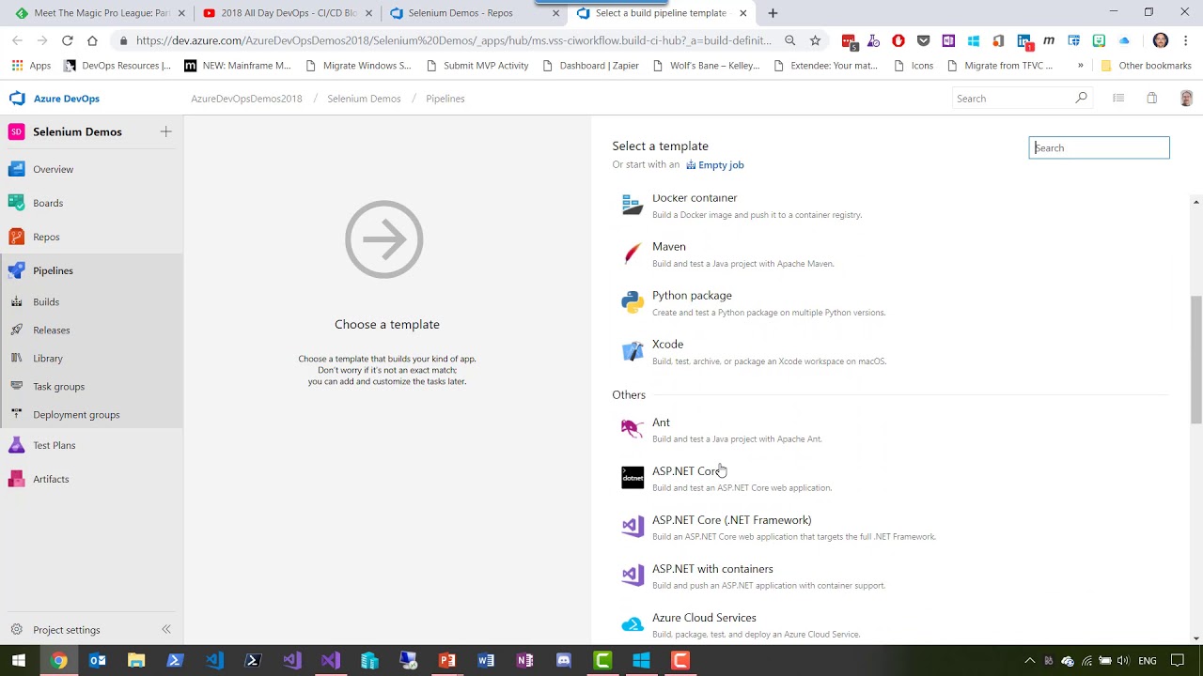Click the Task groups icon
Screen dimensions: 1203x676
(x=16, y=387)
